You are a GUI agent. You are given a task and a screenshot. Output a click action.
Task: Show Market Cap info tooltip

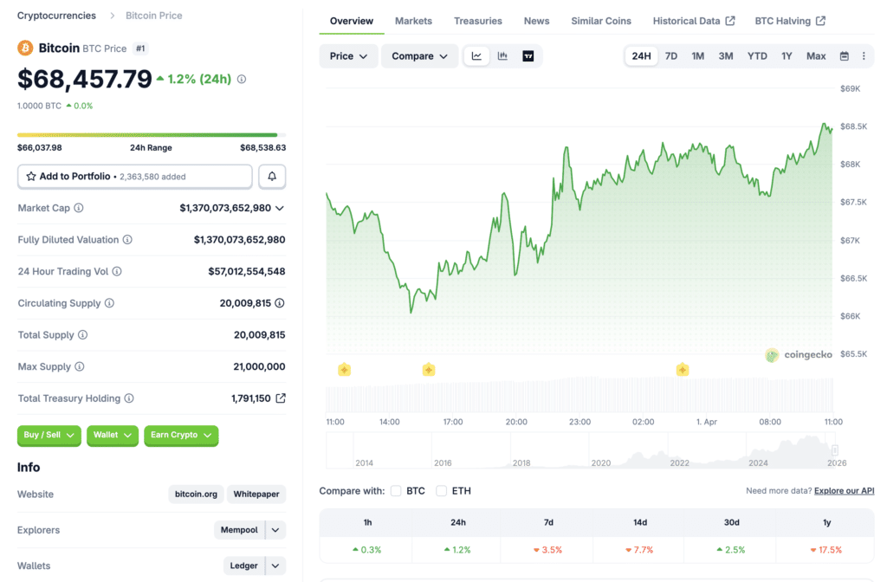tap(79, 208)
